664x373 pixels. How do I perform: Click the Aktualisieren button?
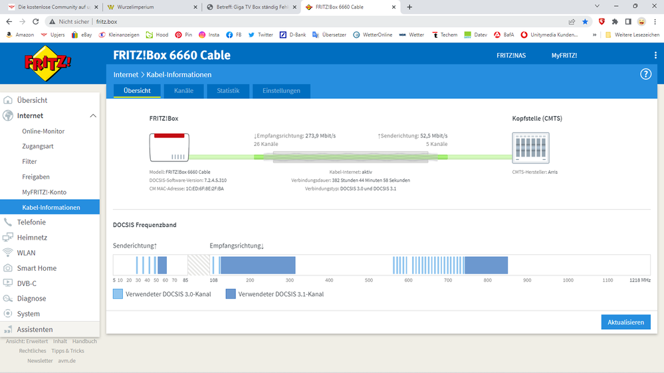click(x=625, y=323)
